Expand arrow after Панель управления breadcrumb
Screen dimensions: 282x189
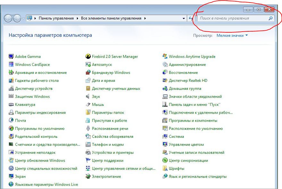(77, 18)
